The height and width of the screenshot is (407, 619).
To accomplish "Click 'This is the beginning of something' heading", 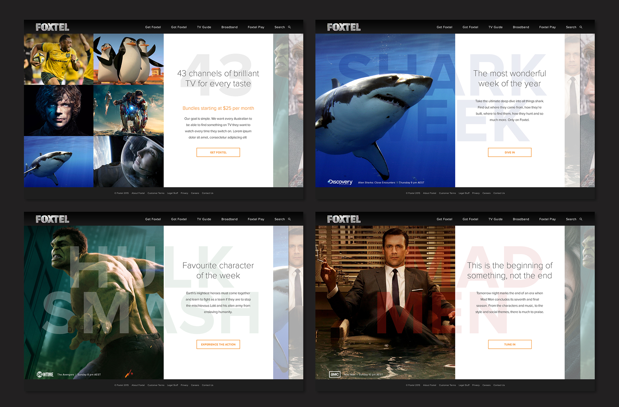I will pyautogui.click(x=510, y=270).
